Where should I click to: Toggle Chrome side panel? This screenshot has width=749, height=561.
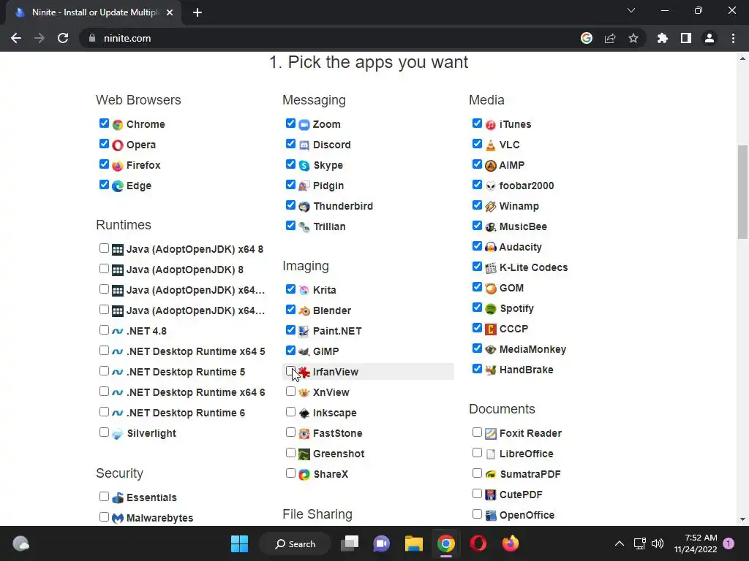click(x=686, y=38)
